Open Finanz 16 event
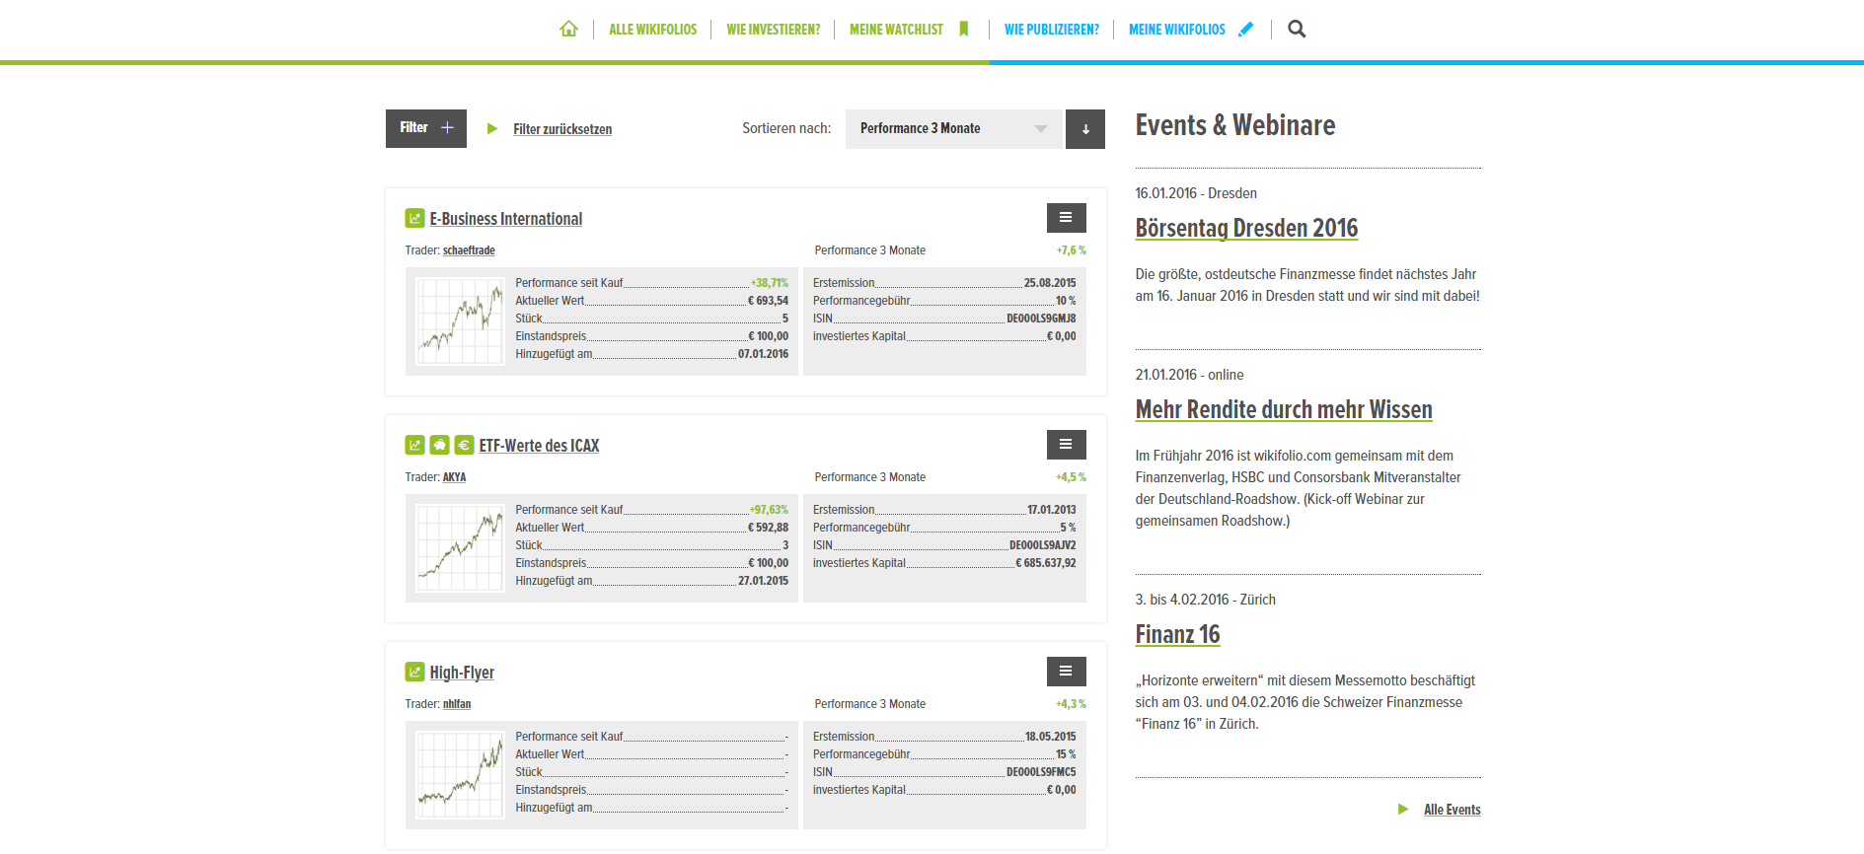The image size is (1864, 854). point(1177,634)
